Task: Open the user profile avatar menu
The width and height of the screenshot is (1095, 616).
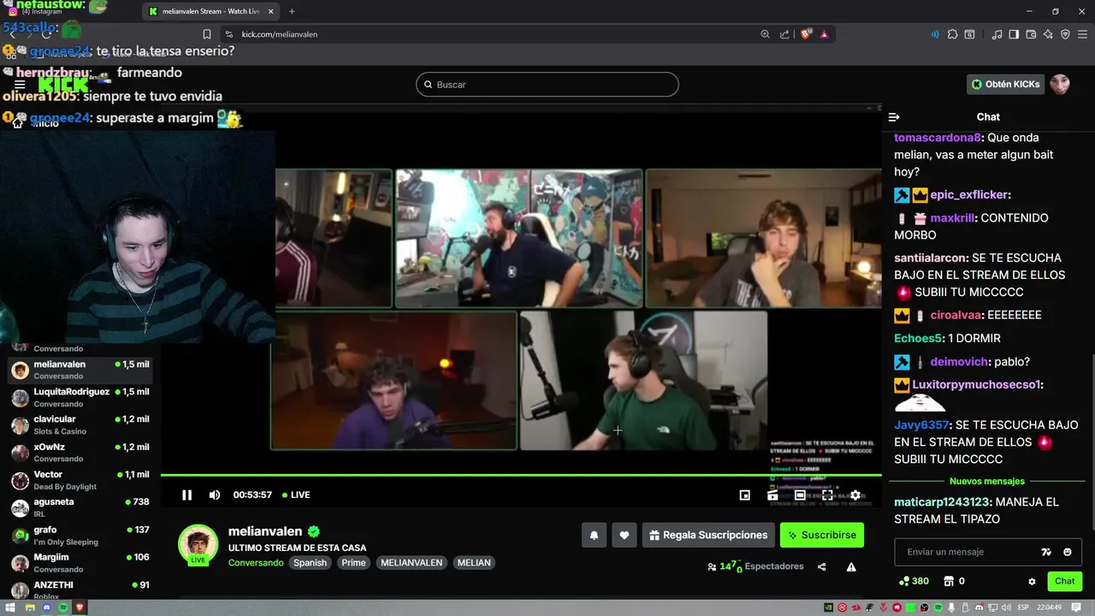Action: [1060, 84]
